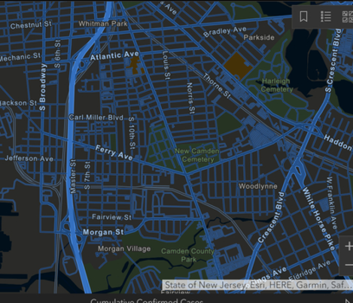The height and width of the screenshot is (303, 353).
Task: Click the Whitman Park neighborhood label
Action: tap(103, 24)
